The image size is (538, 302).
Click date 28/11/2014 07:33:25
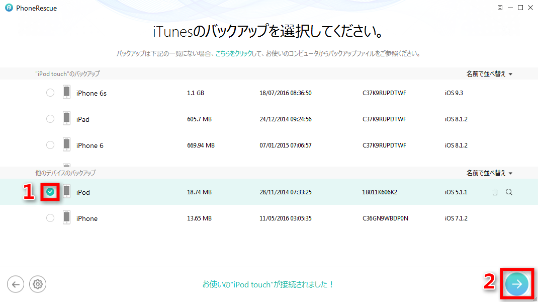pyautogui.click(x=286, y=192)
